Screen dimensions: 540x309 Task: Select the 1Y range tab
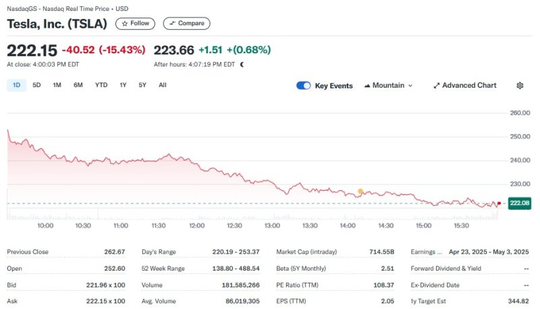click(123, 85)
